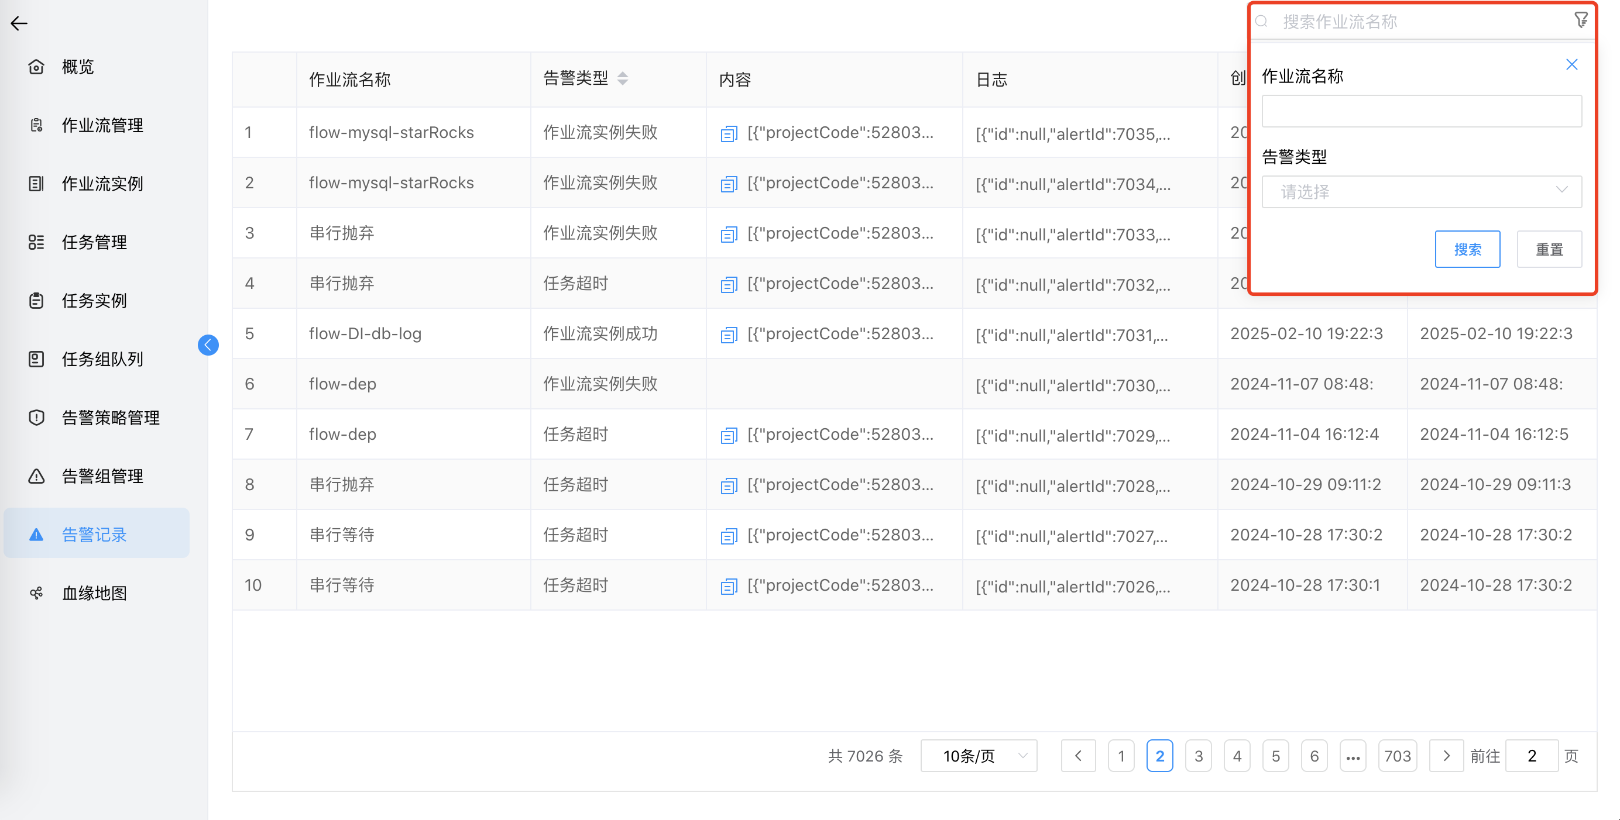1620x820 pixels.
Task: Click the page jump input field
Action: 1531,755
